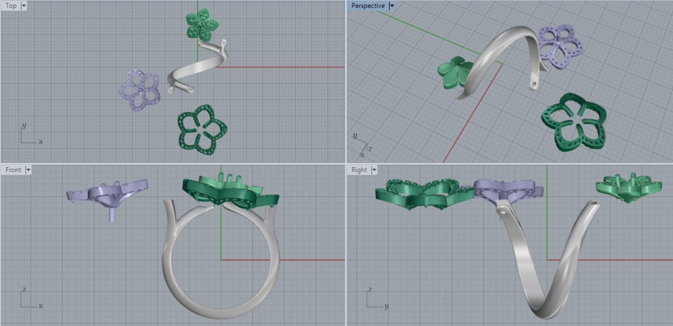
Task: Open the Perspective viewport dropdown arrow
Action: pyautogui.click(x=391, y=6)
